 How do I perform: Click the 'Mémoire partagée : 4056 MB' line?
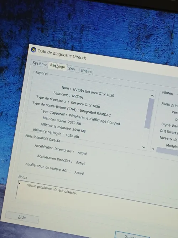tap(56, 133)
